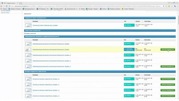179x101 pixels.
Task: Click thumbnail of Информационные технологии Экзамен - 3
Action: coord(28,61)
